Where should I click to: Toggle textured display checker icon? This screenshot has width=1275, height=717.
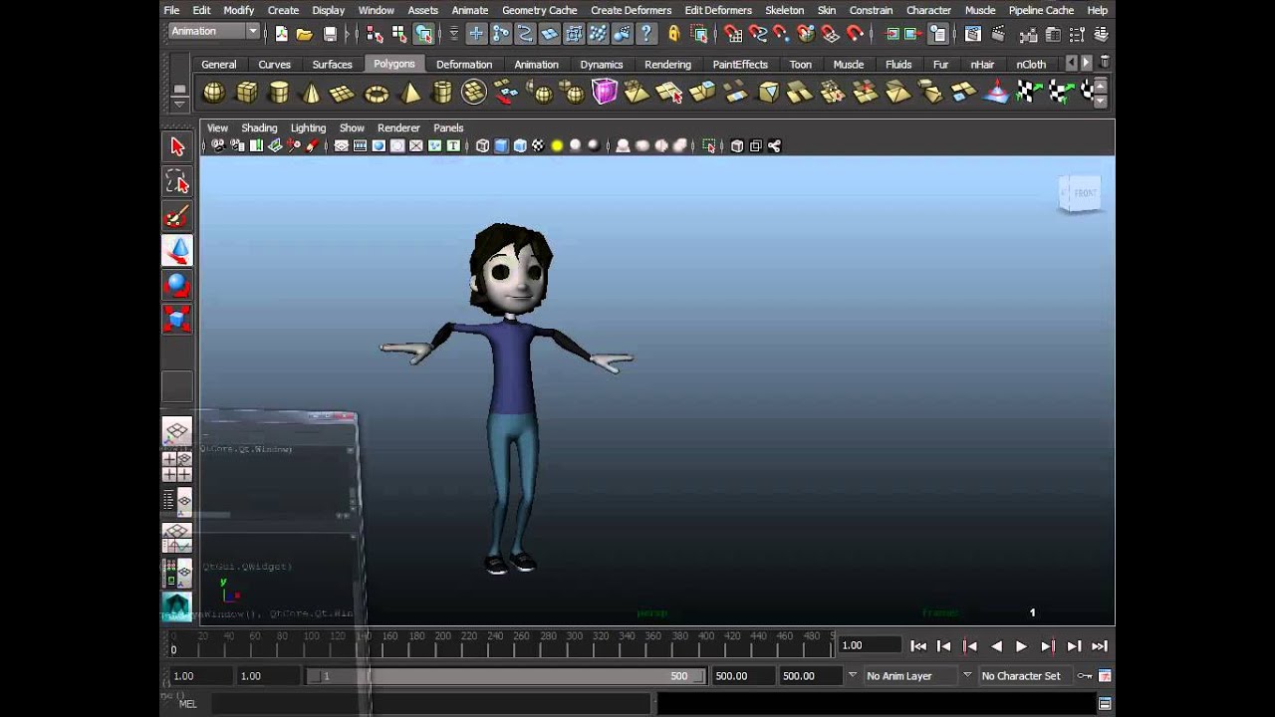coord(538,146)
